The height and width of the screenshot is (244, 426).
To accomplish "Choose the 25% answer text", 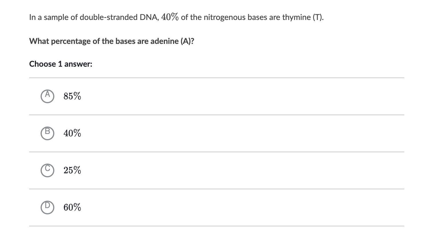I will [x=72, y=170].
